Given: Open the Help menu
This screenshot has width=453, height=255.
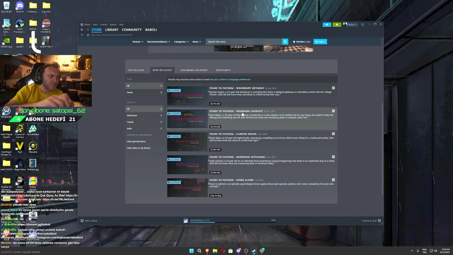Looking at the screenshot, I should tap(121, 24).
